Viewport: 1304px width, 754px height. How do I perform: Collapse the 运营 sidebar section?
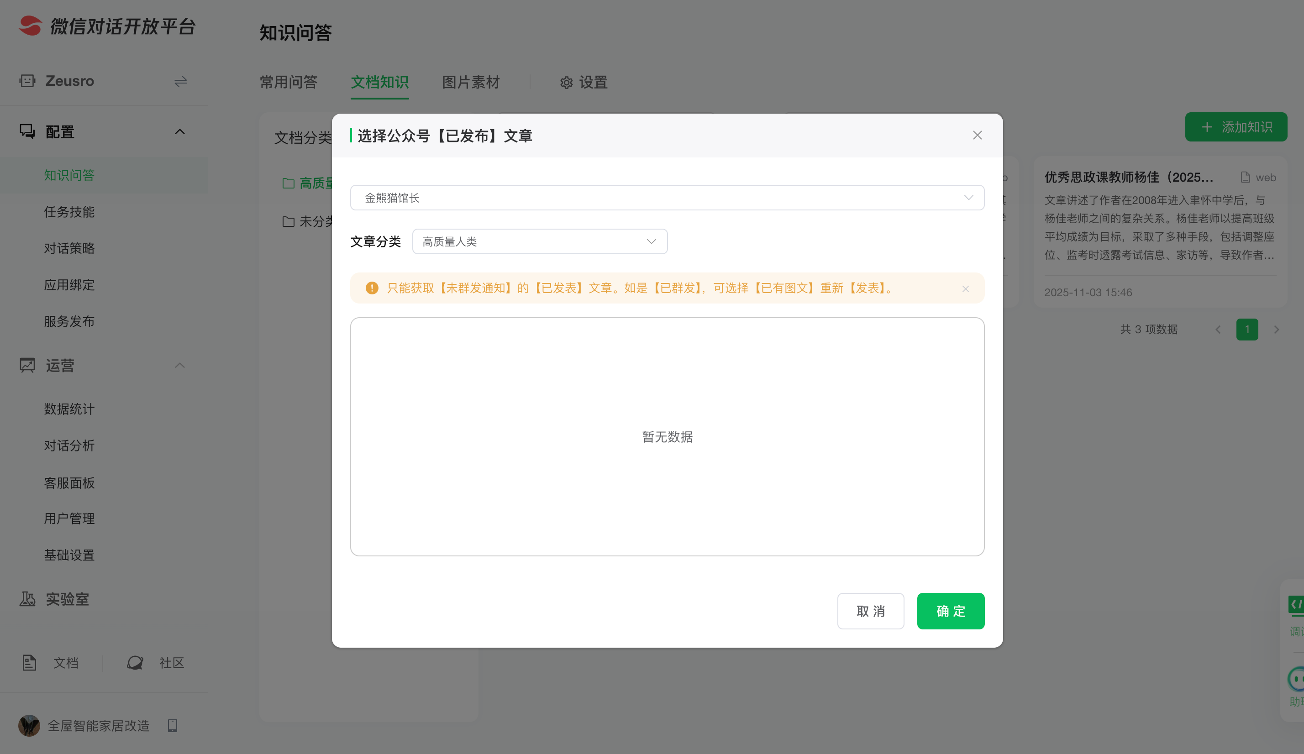point(179,366)
